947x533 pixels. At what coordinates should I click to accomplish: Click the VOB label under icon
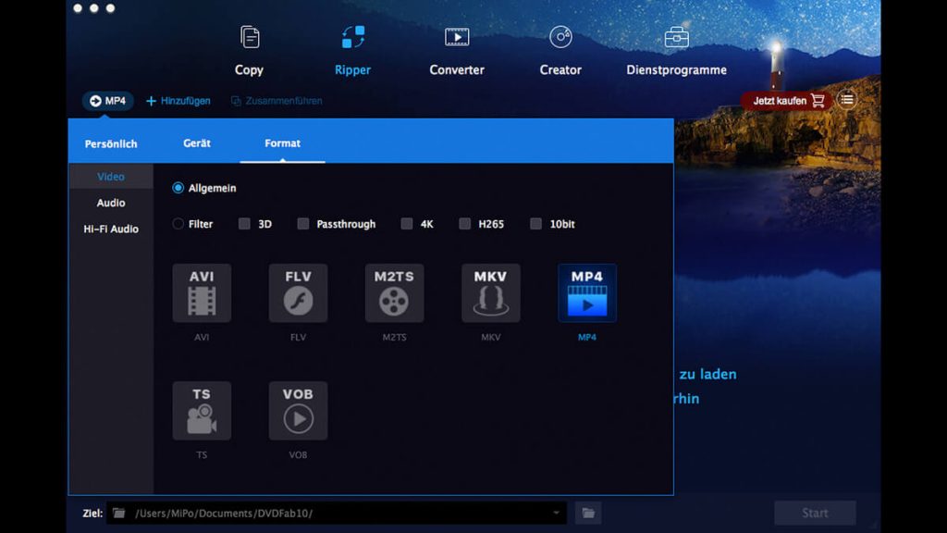point(299,455)
